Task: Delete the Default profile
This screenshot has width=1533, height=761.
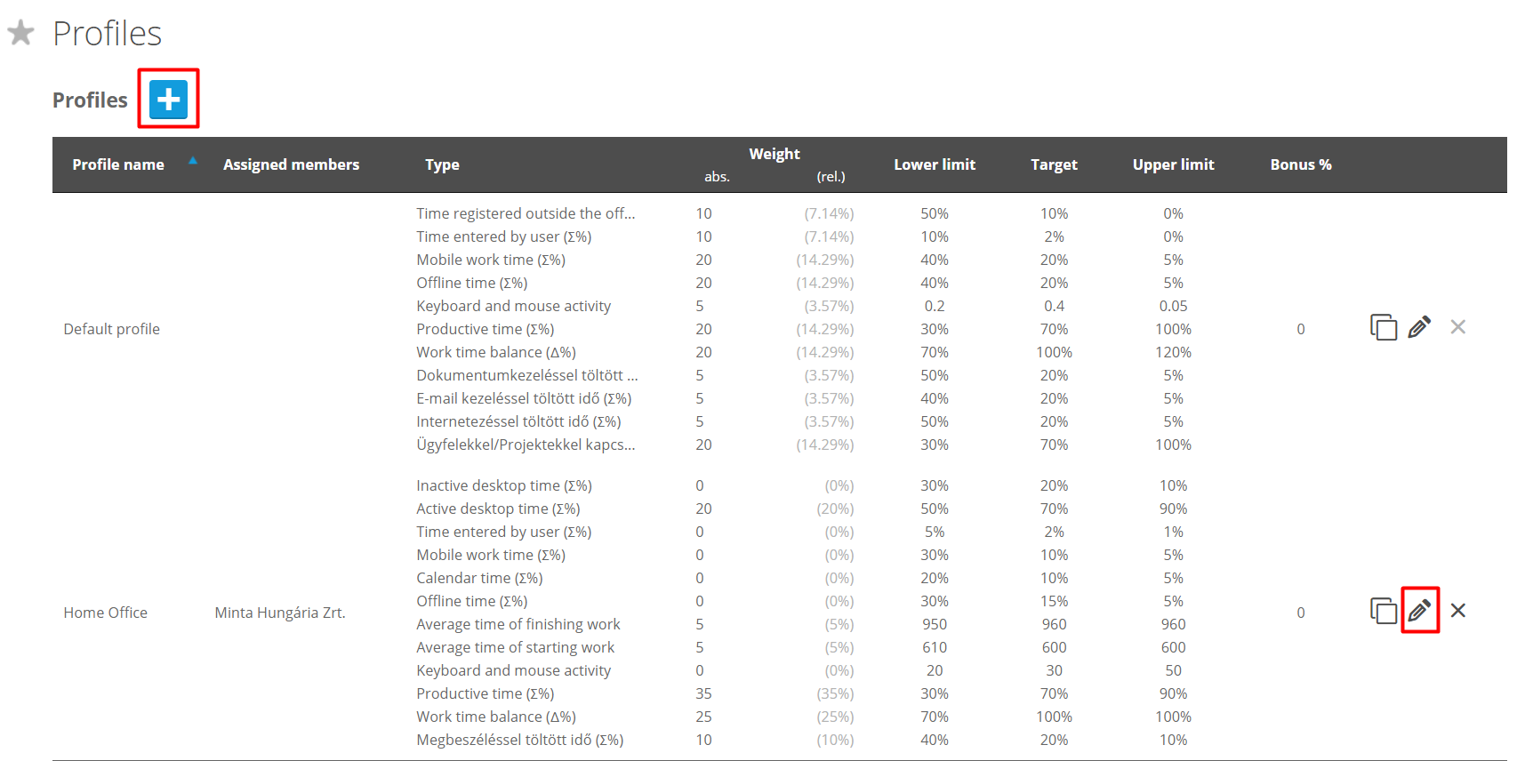Action: (x=1457, y=327)
